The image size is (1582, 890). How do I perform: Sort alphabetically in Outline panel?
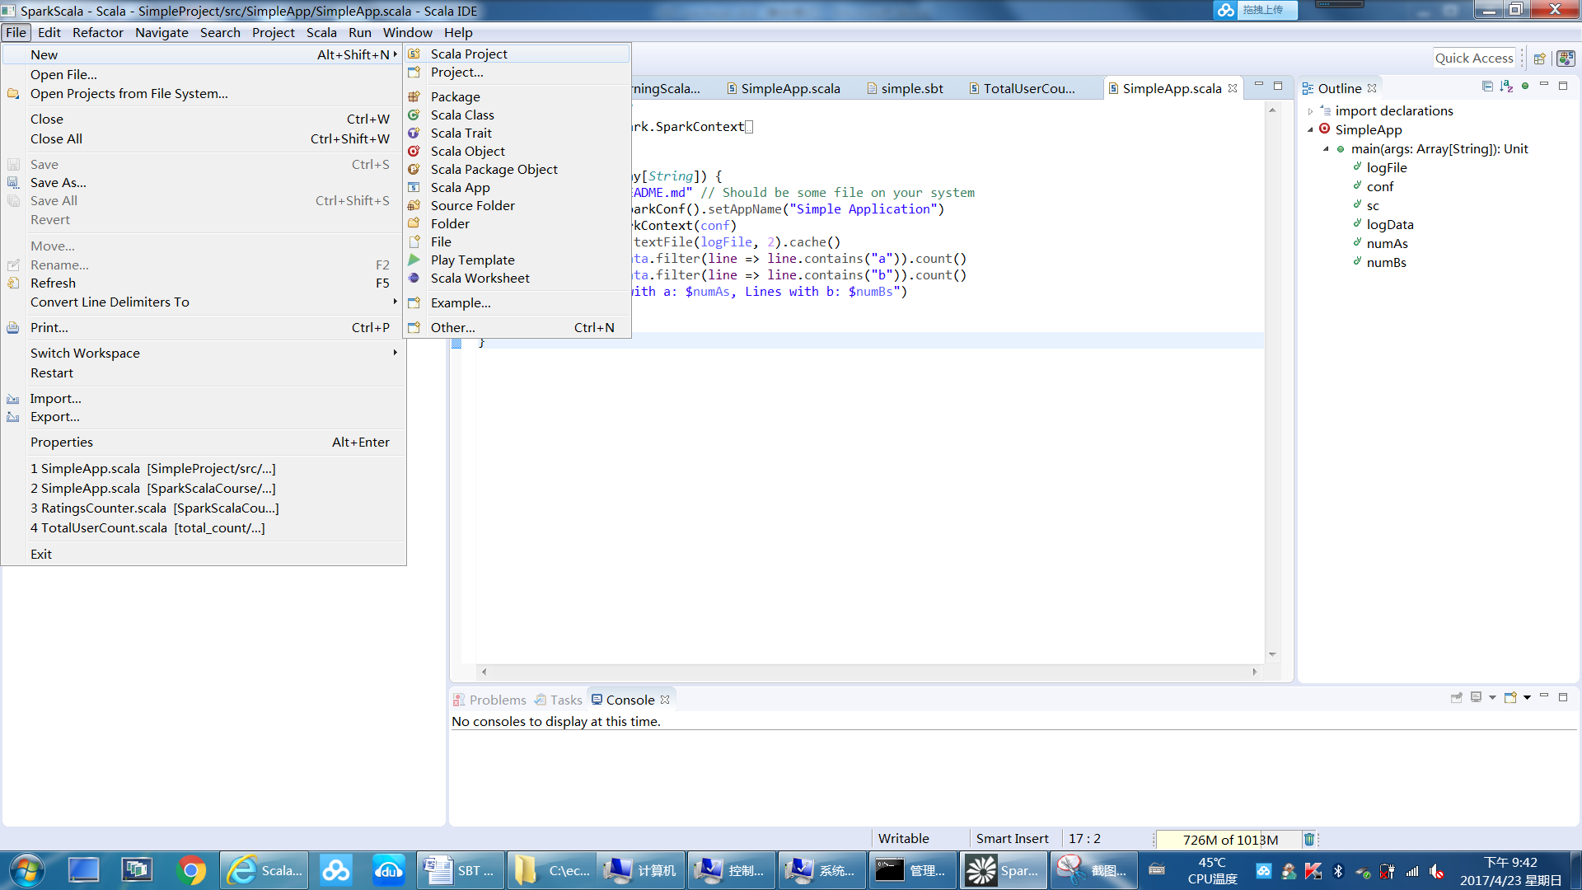click(x=1506, y=86)
